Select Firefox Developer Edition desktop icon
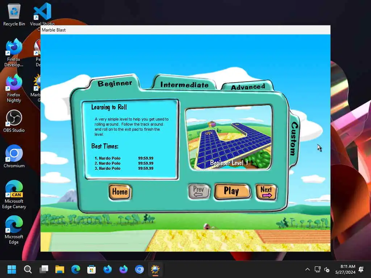The image size is (371, 278). pos(14,53)
